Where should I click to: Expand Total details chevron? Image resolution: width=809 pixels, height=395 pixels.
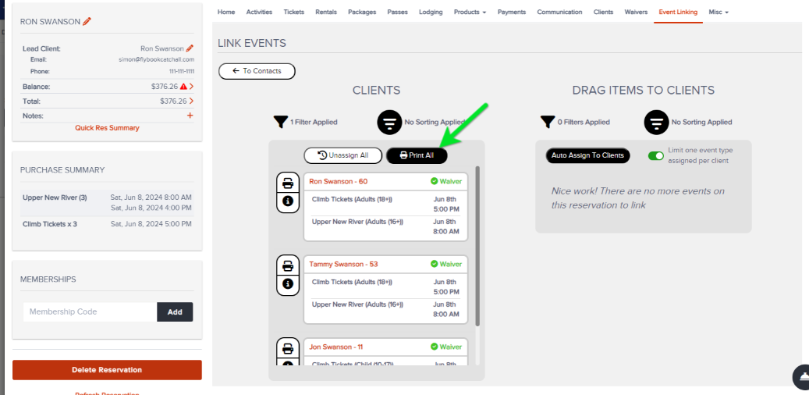point(191,101)
